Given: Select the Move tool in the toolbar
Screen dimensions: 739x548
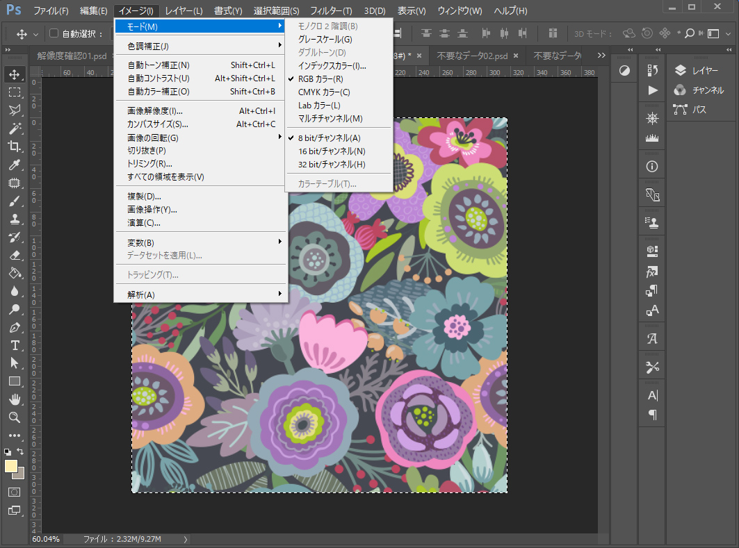Looking at the screenshot, I should click(15, 74).
